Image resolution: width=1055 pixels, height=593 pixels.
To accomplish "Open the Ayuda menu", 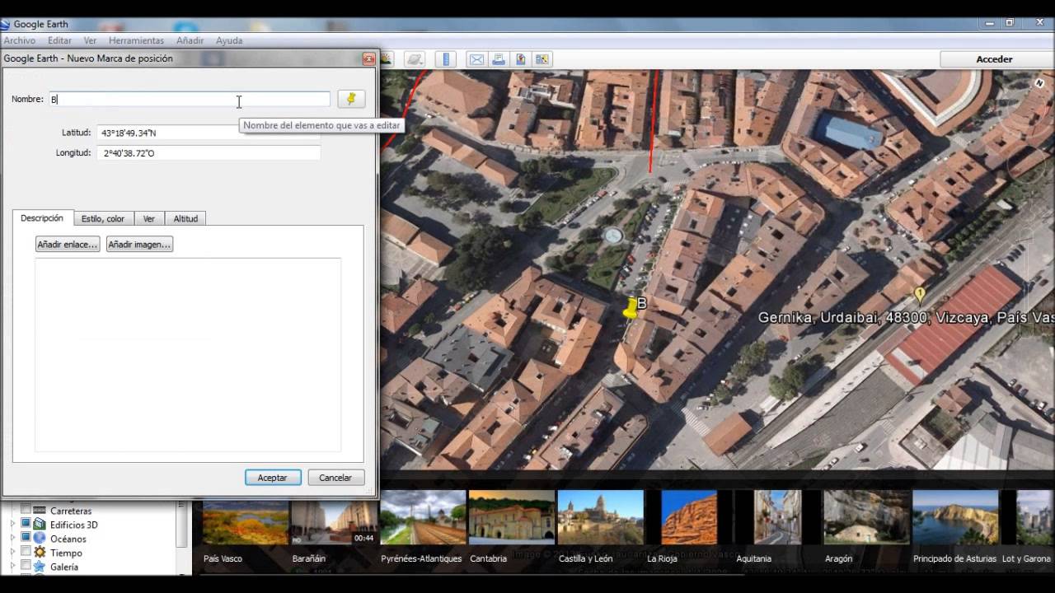I will click(x=229, y=40).
